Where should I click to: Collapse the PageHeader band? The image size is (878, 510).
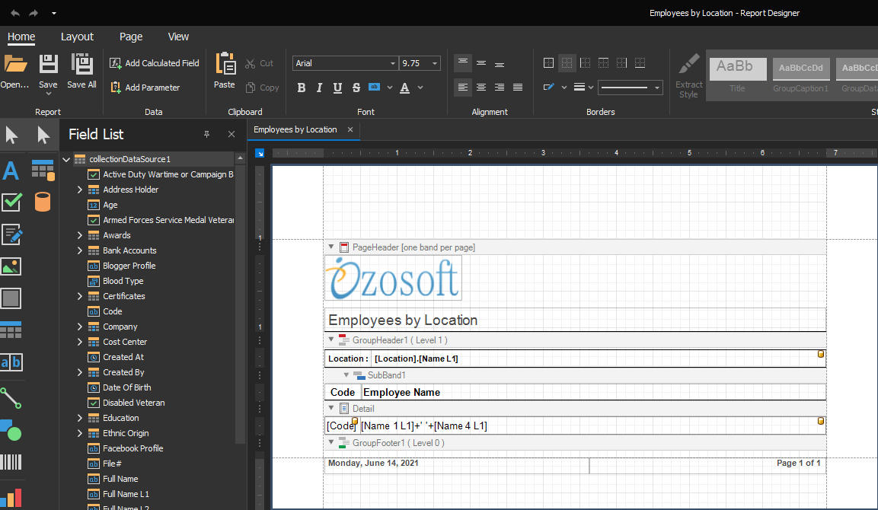pyautogui.click(x=331, y=247)
